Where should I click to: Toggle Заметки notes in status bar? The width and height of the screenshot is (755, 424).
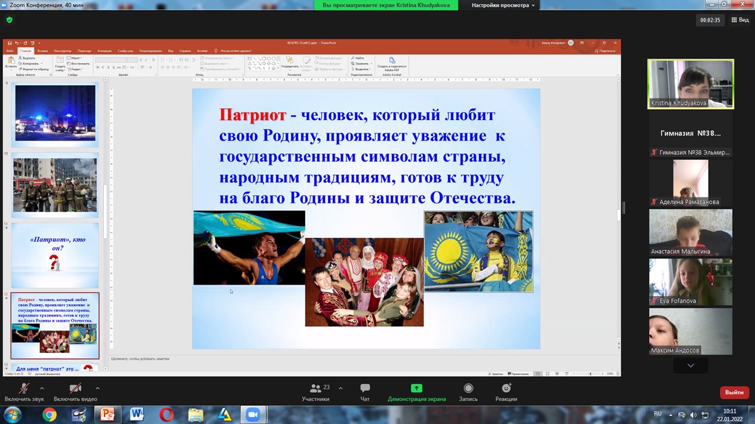(x=496, y=374)
